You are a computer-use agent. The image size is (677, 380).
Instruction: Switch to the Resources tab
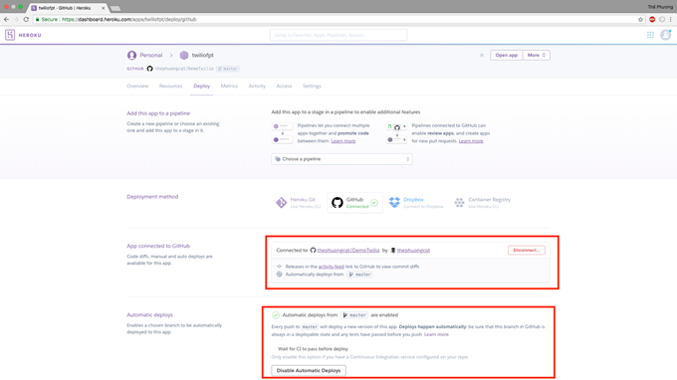click(x=170, y=87)
